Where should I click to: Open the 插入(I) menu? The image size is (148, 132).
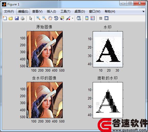(51, 12)
